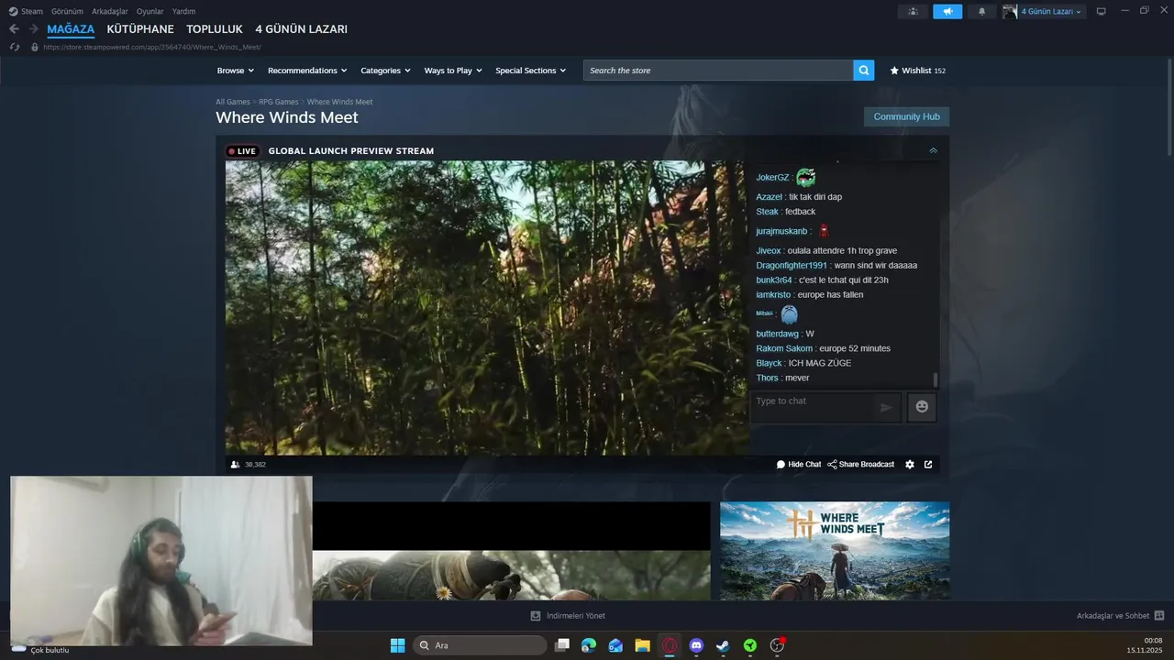Open Opera GX from taskbar

(x=670, y=645)
